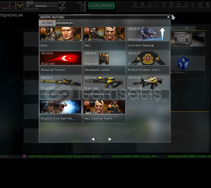Viewport: 211px width, 188px height.
Task: Open the Hediye gift box icon
Action: pos(171,5)
